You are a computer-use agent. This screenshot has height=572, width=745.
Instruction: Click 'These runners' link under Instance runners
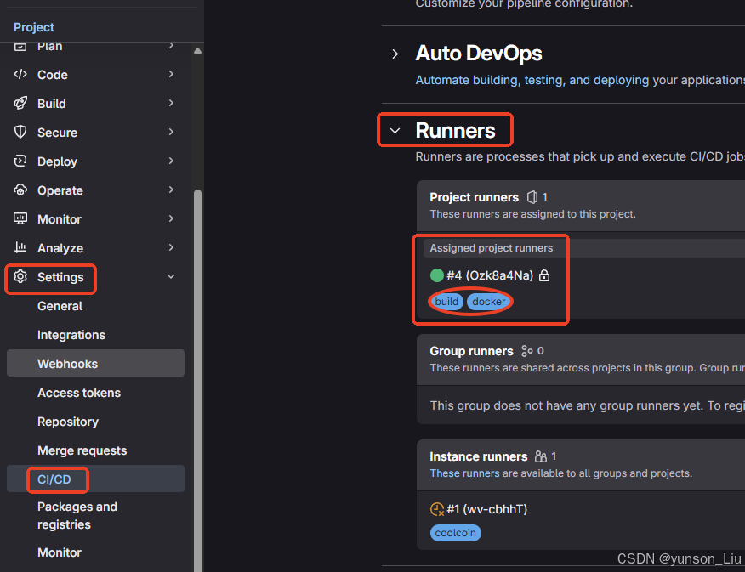click(x=464, y=473)
